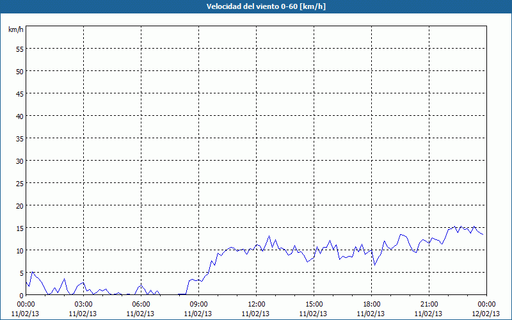Click the 40 value on the y-axis
The image size is (512, 320).
20,116
